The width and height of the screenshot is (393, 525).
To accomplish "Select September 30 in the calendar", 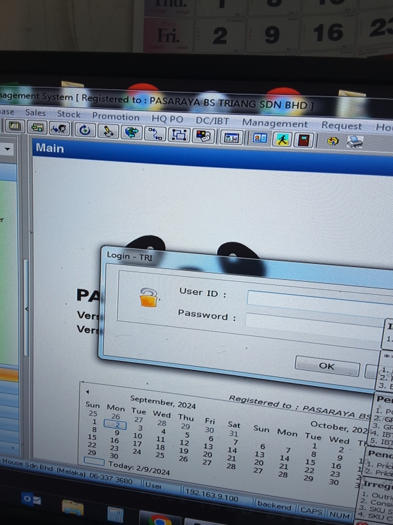I will (114, 456).
